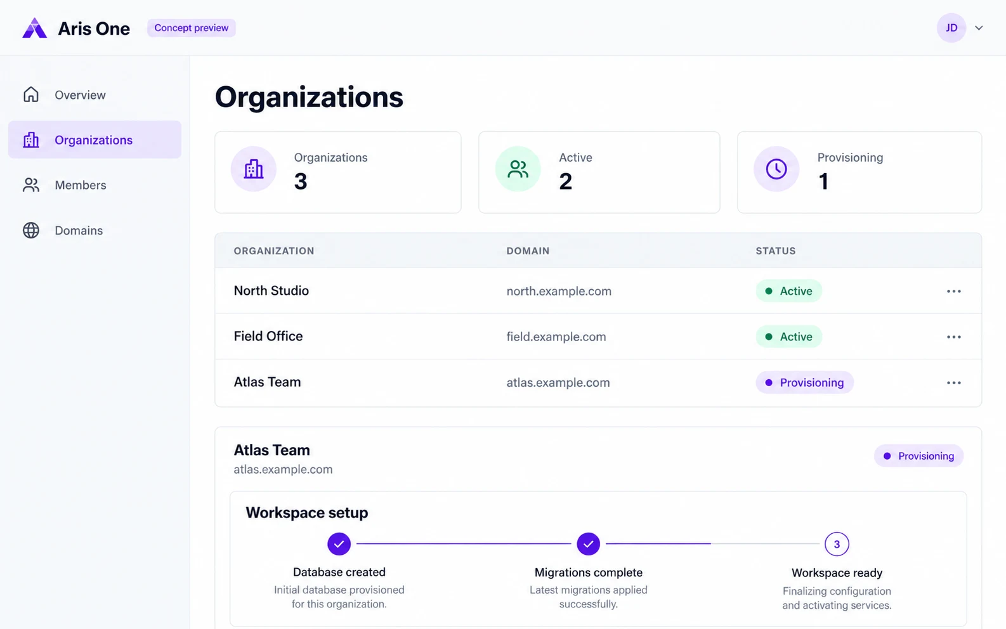Open the more options menu for Atlas Team row
The width and height of the screenshot is (1006, 629).
click(954, 382)
